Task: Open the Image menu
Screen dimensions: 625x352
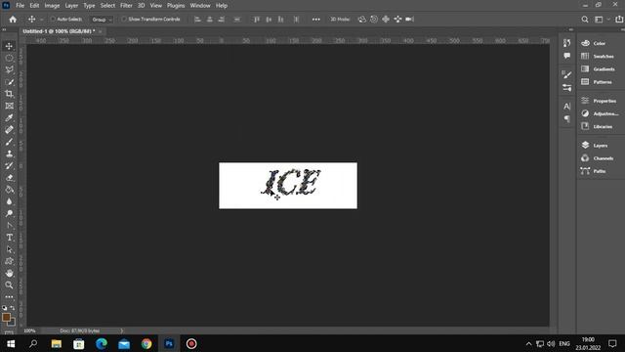Action: [x=52, y=6]
